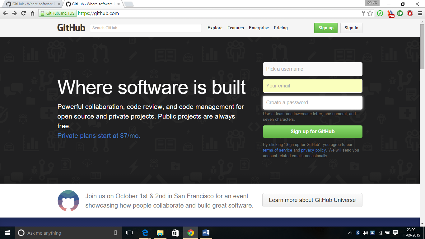The height and width of the screenshot is (239, 425).
Task: Bookmark this page with the star icon
Action: 370,13
